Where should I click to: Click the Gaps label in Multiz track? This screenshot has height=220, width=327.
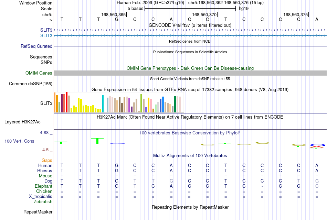(x=47, y=161)
